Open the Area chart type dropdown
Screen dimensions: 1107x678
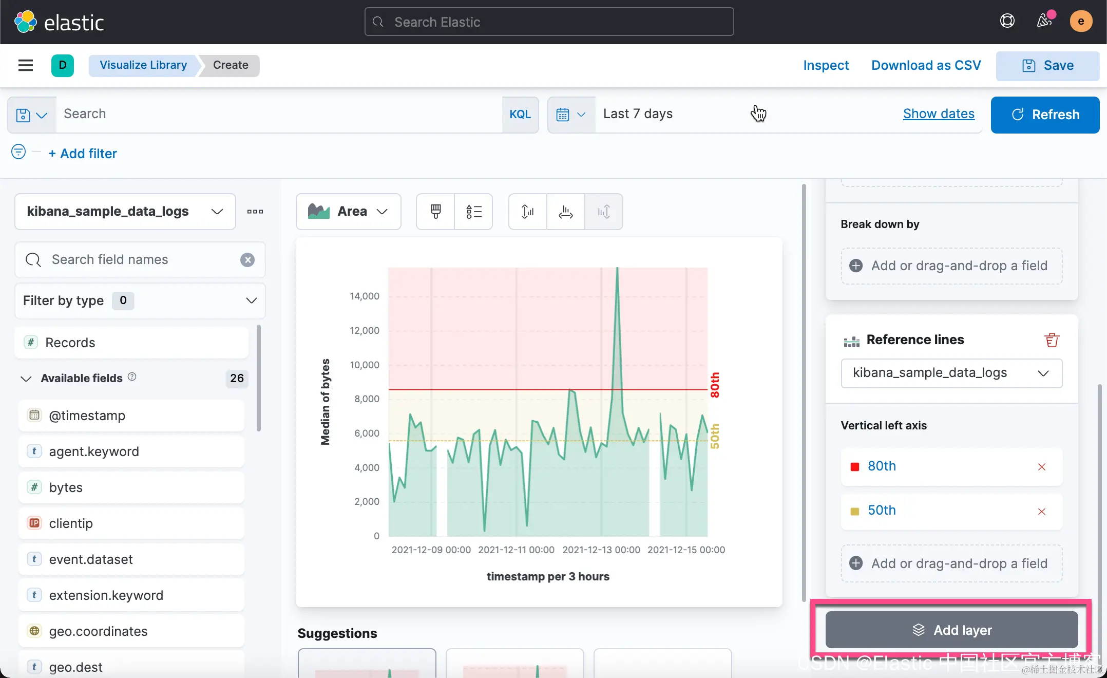pos(348,212)
